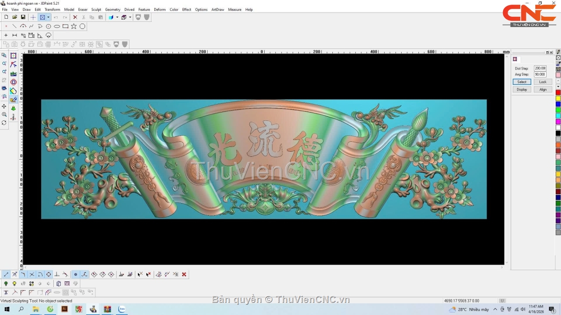Select the abc text tool

click(x=14, y=73)
